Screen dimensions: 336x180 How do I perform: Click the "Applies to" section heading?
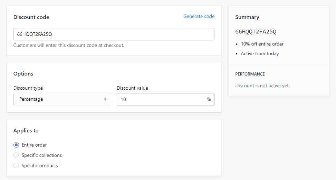pyautogui.click(x=26, y=131)
